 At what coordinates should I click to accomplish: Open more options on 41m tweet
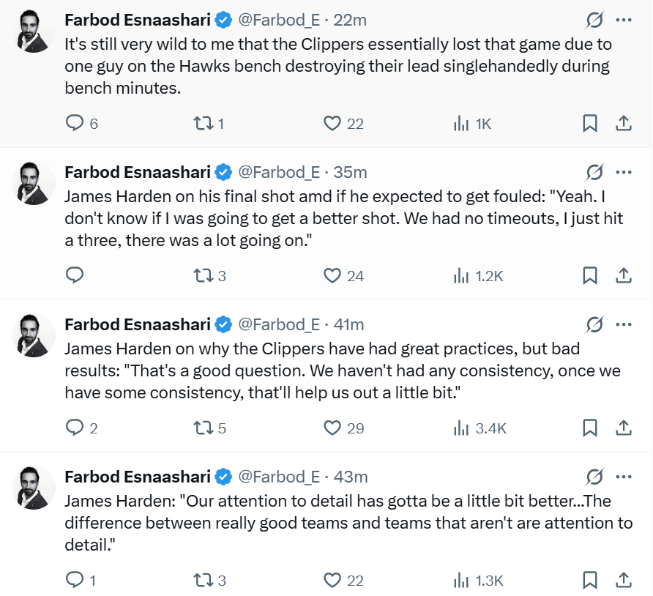coord(623,324)
